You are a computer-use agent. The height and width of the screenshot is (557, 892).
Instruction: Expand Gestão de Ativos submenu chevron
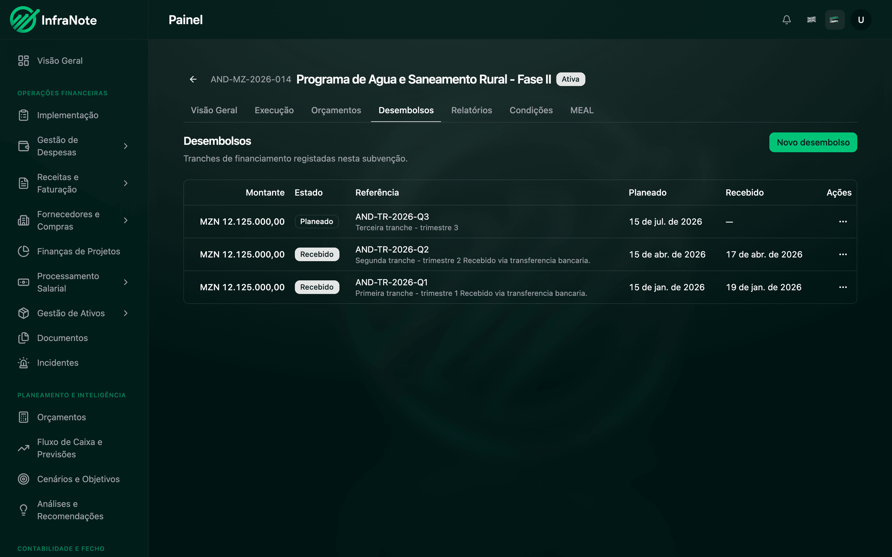(x=126, y=313)
